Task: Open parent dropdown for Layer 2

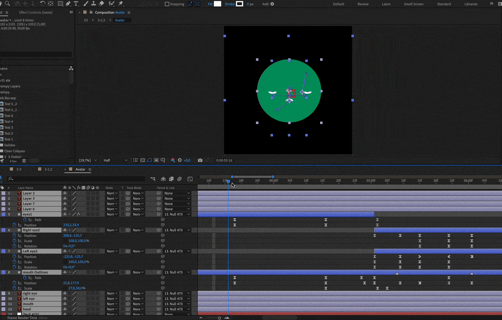Action: (177, 193)
